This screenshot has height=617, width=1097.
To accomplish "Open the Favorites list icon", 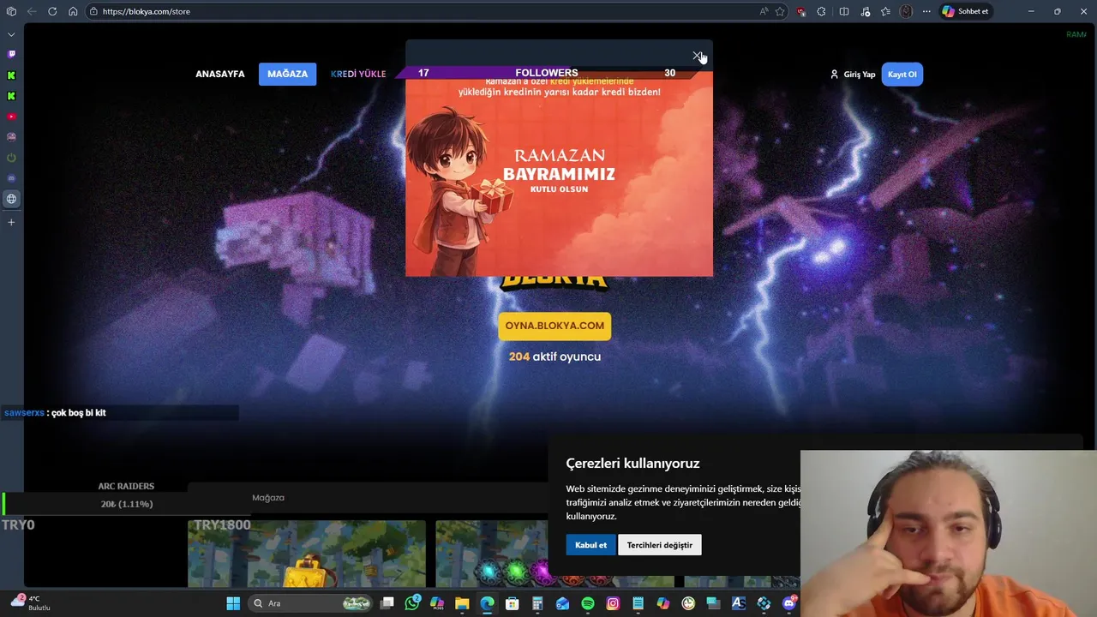I will tap(885, 11).
